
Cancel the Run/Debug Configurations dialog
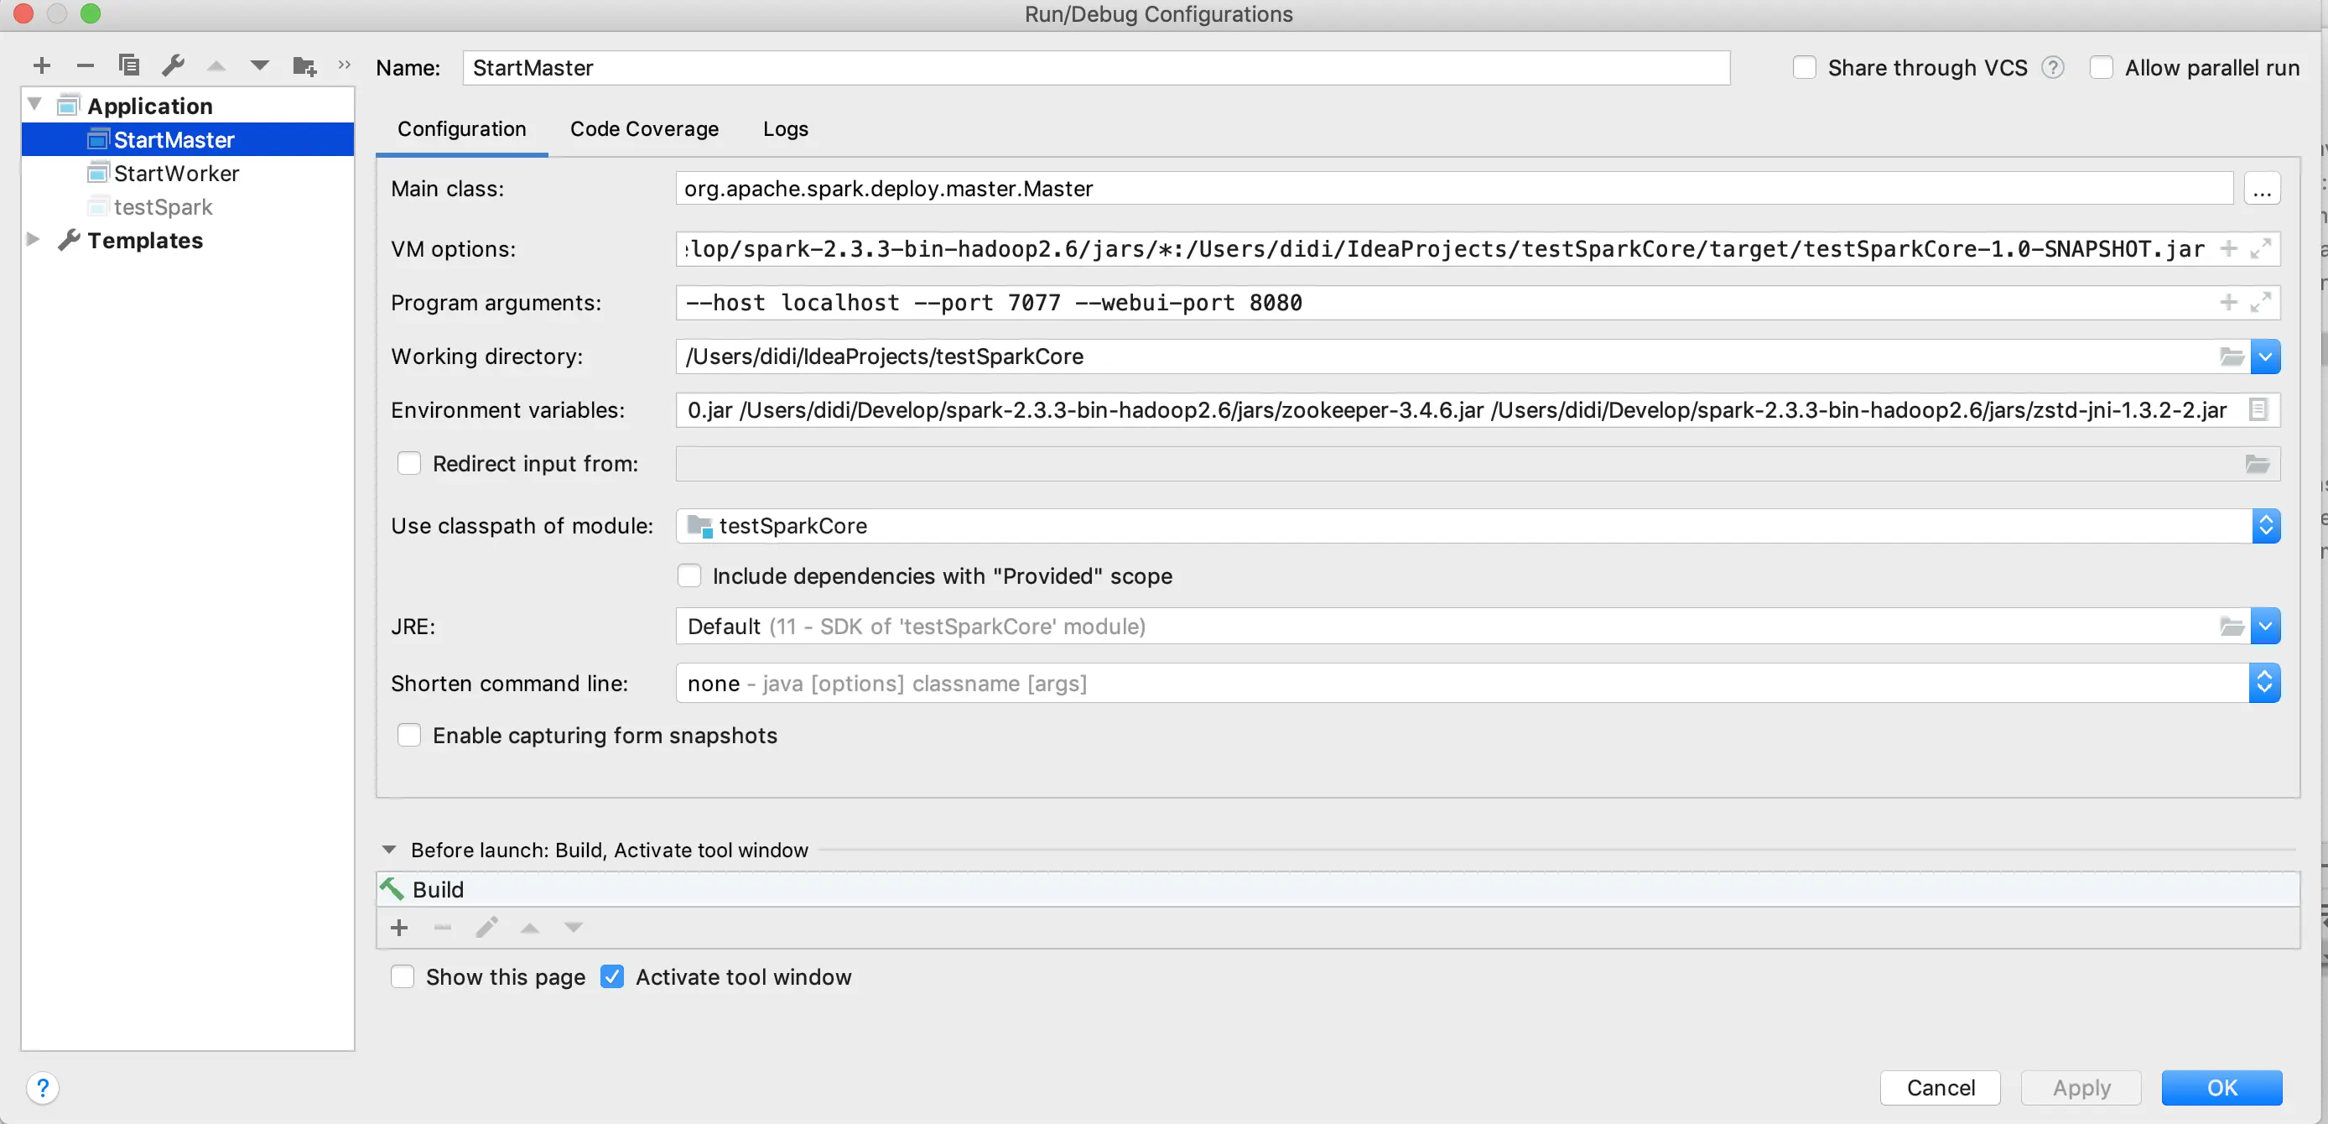click(x=1940, y=1087)
